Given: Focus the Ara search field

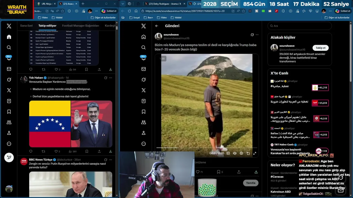Looking at the screenshot, I should pyautogui.click(x=299, y=26).
